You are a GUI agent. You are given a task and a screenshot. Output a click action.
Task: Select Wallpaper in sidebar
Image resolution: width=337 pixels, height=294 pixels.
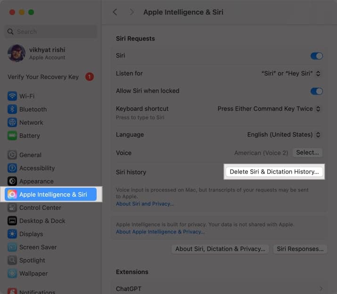point(51,273)
